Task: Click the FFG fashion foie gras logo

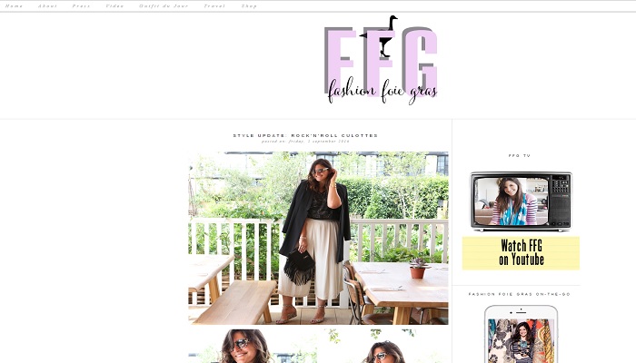Action: click(382, 61)
